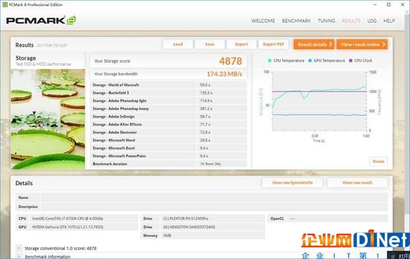
Task: Click the PCMark 8 logo
Action: pyautogui.click(x=41, y=21)
